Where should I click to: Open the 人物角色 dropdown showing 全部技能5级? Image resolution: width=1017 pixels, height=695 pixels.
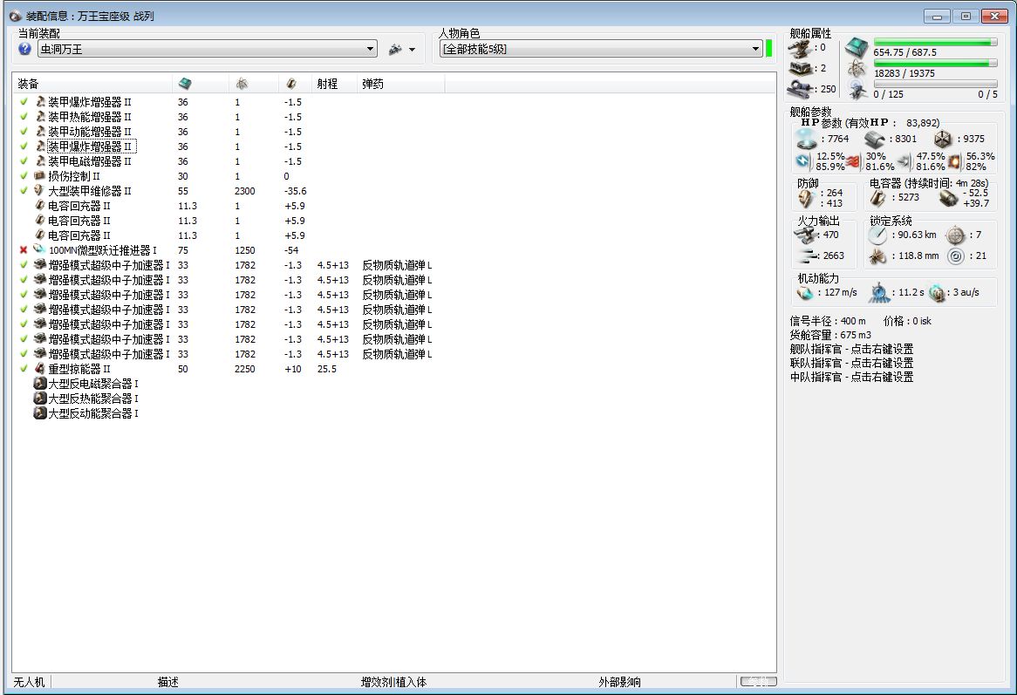[x=601, y=50]
